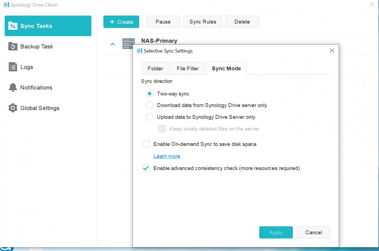Screen dimensions: 379x251
Task: Click the Backup Task icon in sidebar
Action: click(x=13, y=47)
